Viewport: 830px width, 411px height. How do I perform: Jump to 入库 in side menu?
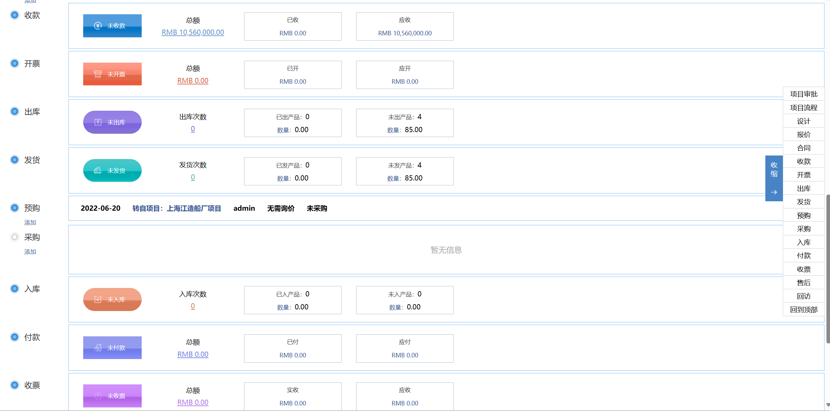(x=804, y=242)
